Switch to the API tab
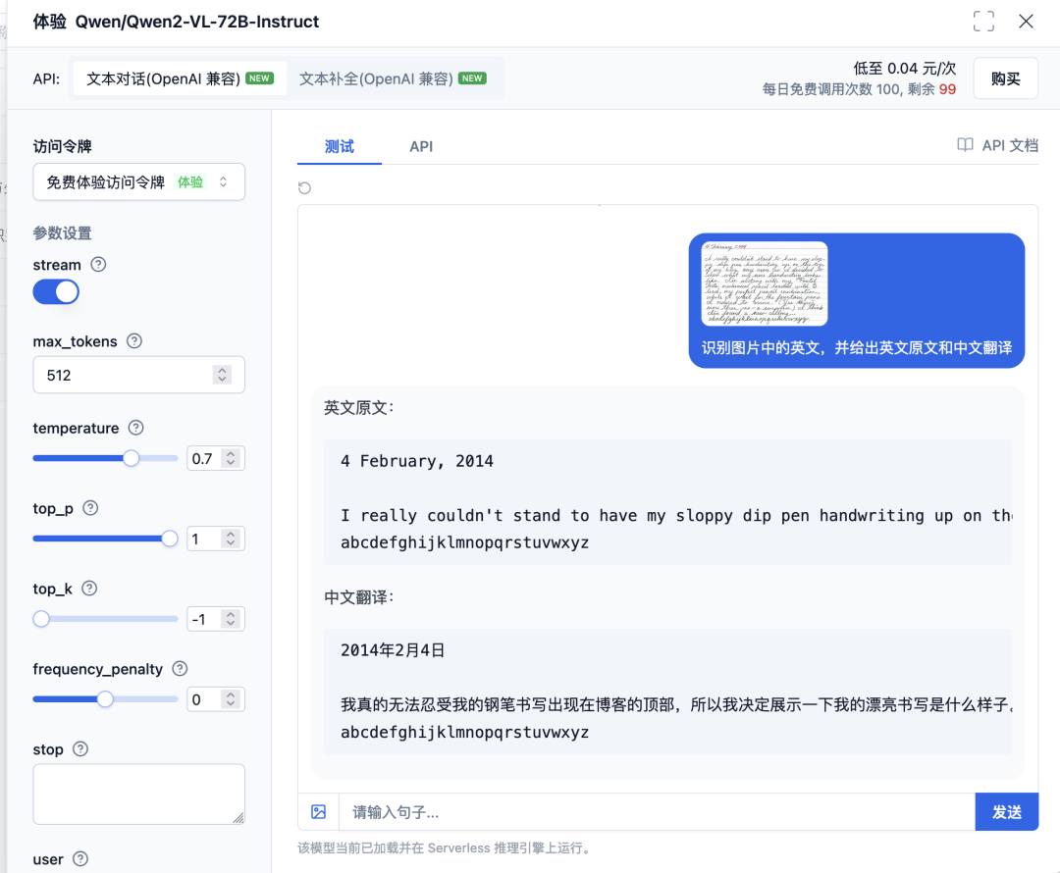 pyautogui.click(x=421, y=146)
